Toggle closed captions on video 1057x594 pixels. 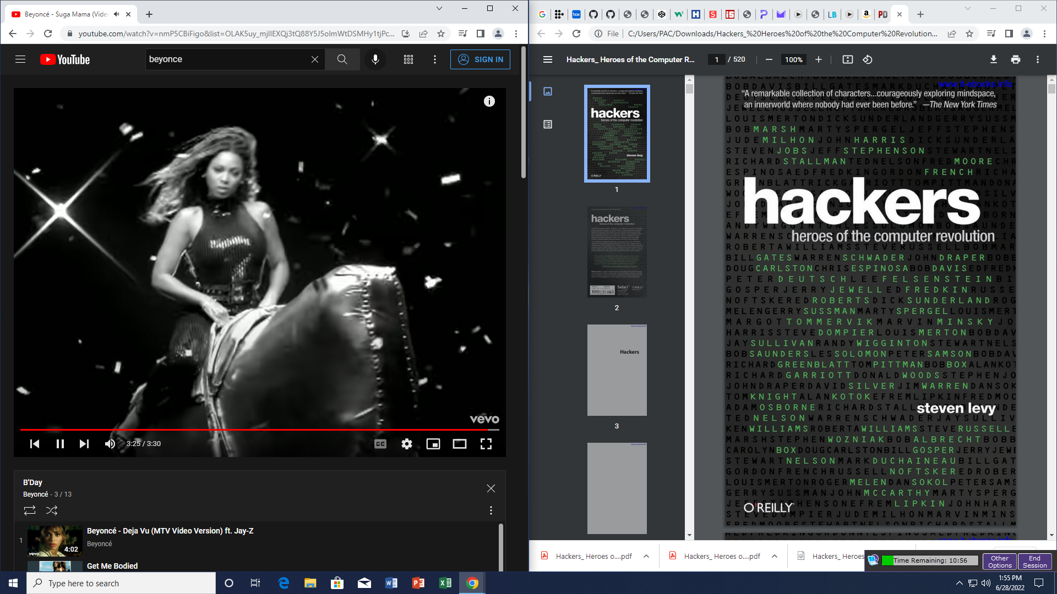click(380, 444)
